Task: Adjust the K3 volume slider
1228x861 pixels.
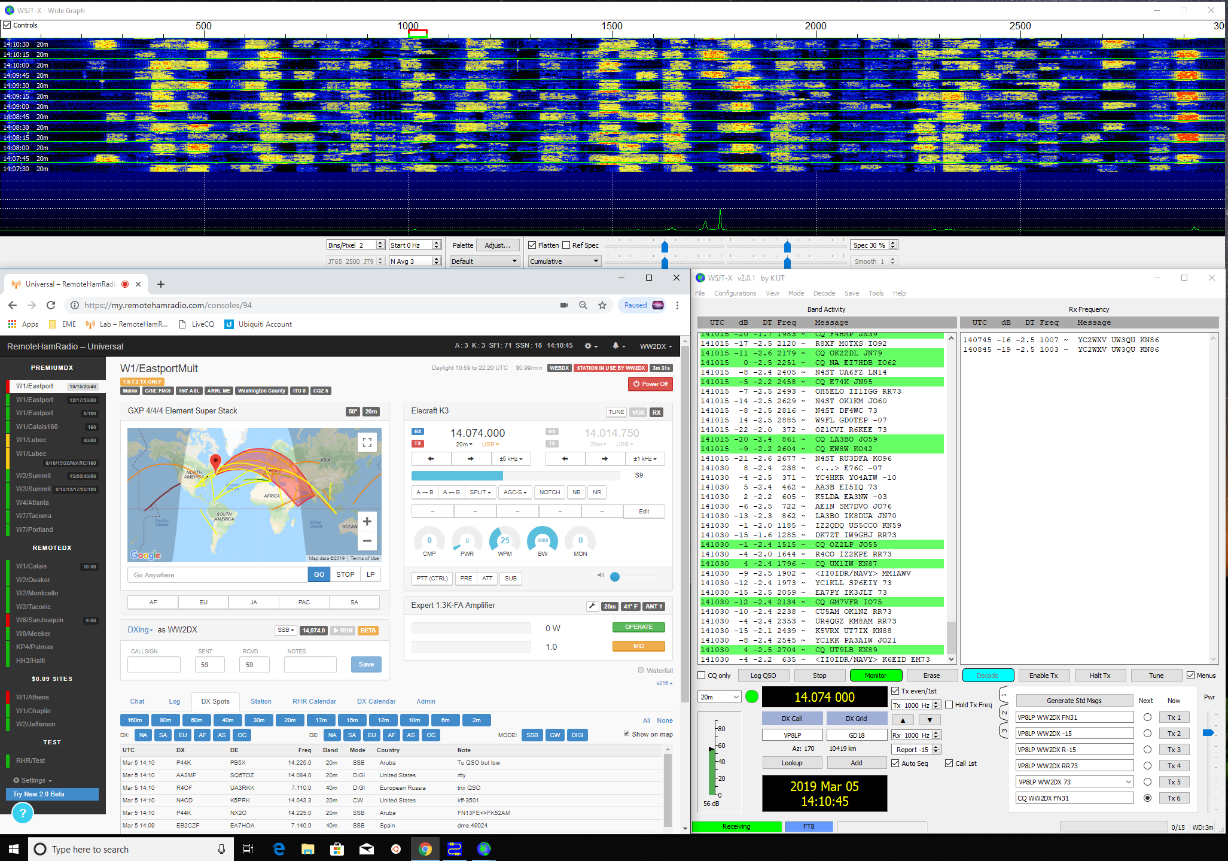Action: coord(615,577)
